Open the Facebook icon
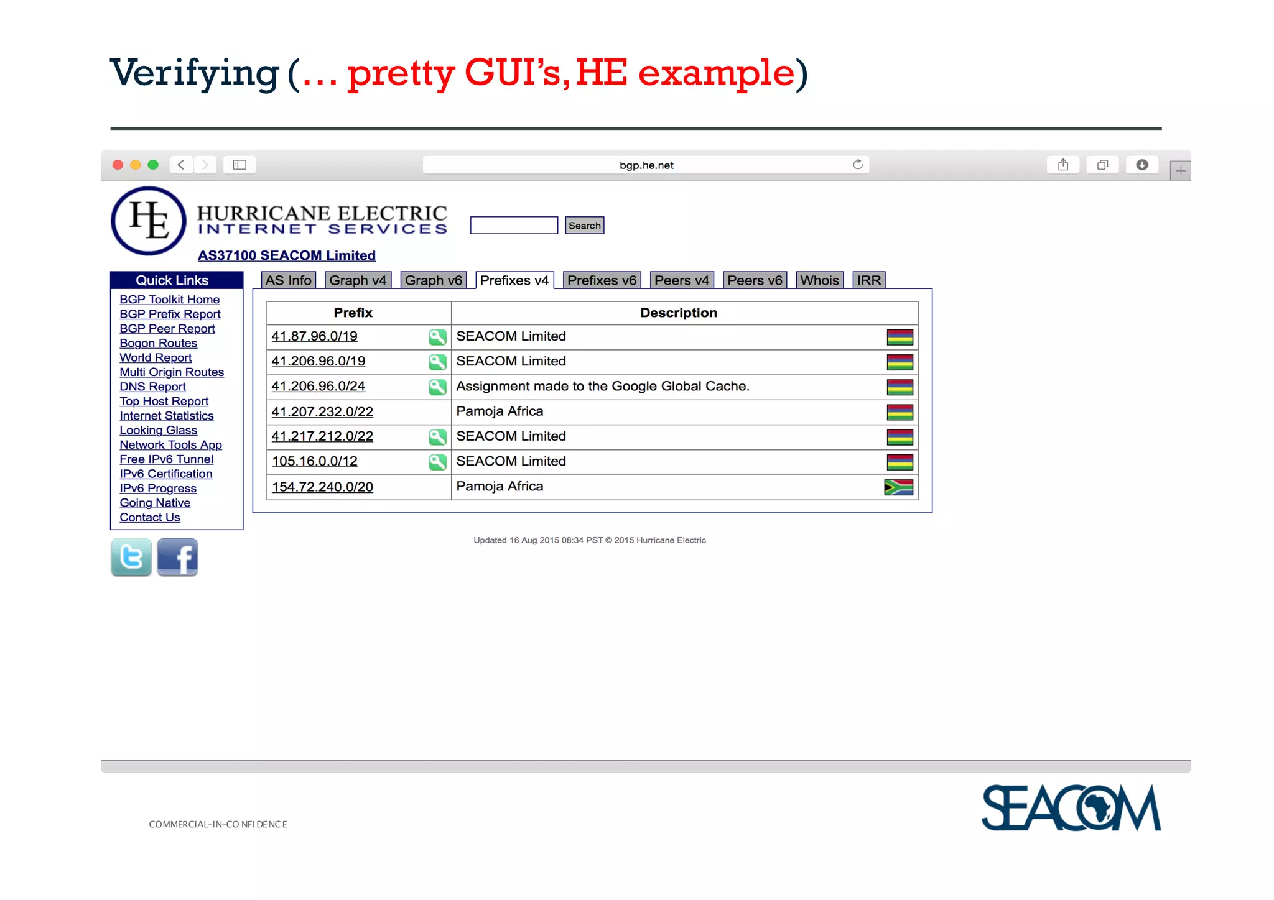Viewport: 1274px width, 900px height. pos(177,558)
